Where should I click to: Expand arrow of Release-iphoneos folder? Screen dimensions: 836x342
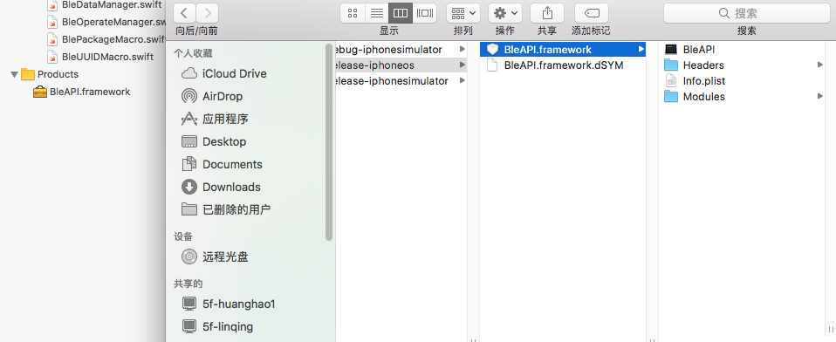click(x=463, y=65)
